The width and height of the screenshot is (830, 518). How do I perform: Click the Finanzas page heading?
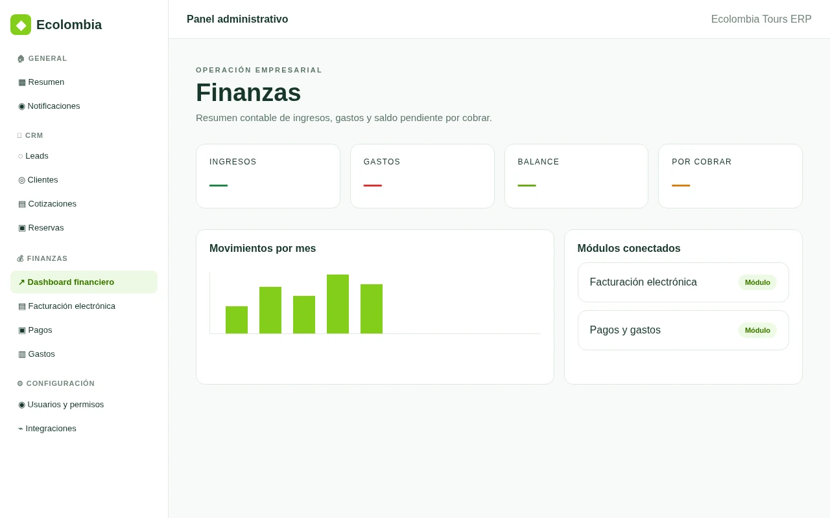coord(248,93)
